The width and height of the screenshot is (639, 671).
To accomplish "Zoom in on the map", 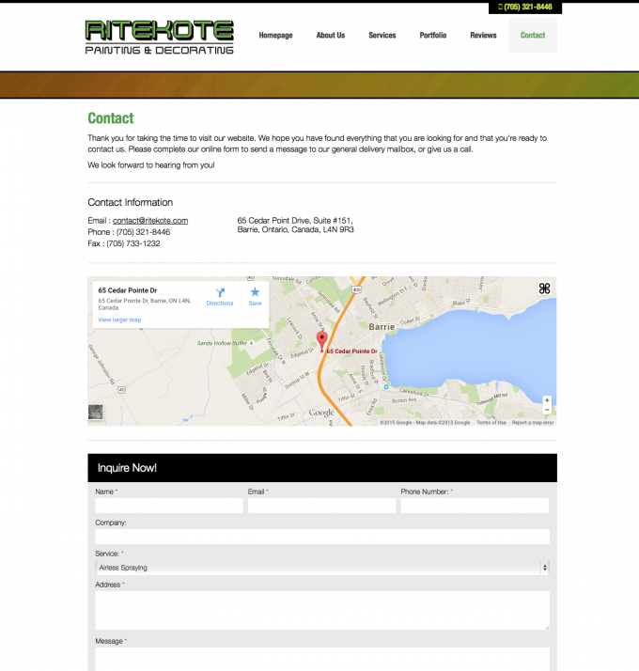I will coord(547,400).
